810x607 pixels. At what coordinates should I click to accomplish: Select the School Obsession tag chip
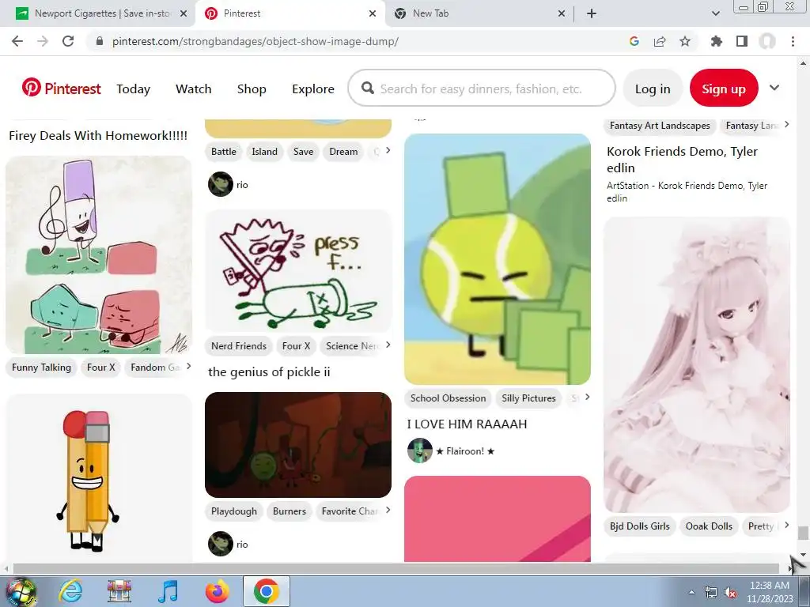pos(448,398)
